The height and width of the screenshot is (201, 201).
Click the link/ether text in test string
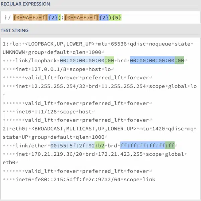pos(31,146)
